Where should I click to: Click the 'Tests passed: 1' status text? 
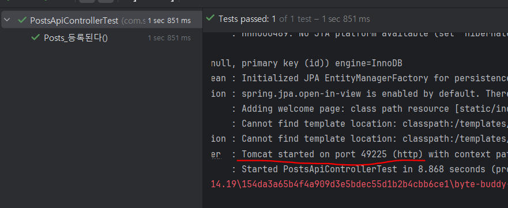(x=247, y=19)
